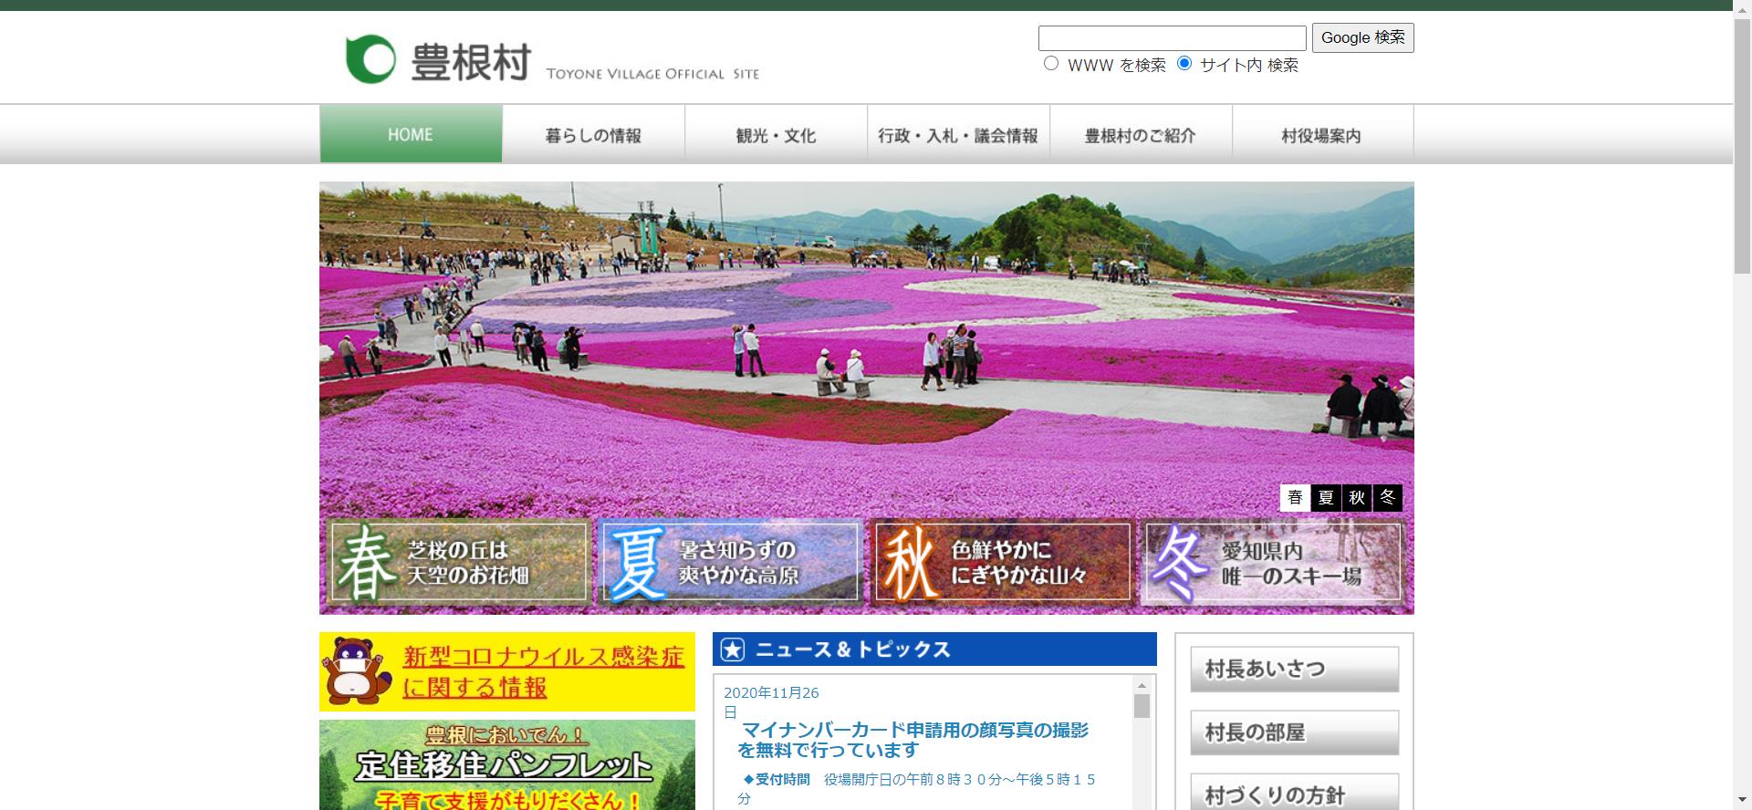The width and height of the screenshot is (1752, 810).
Task: Select the 秋 season slide button
Action: coord(1357,497)
